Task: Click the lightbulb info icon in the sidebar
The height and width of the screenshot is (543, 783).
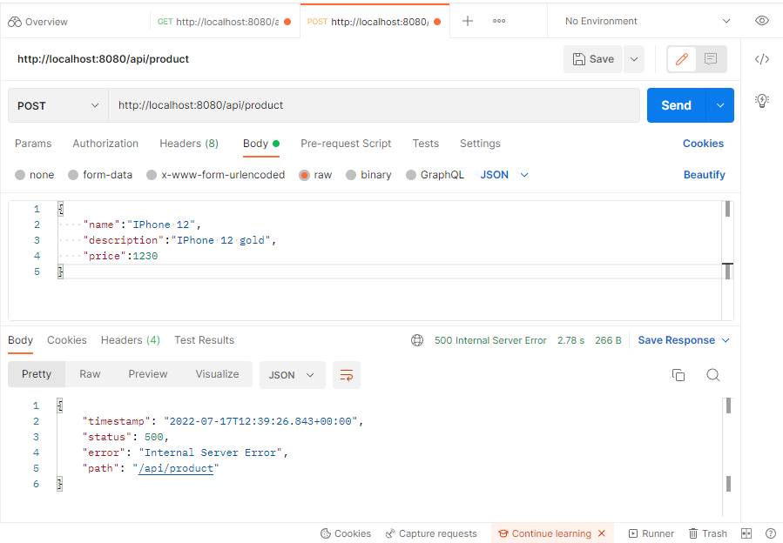Action: click(761, 100)
